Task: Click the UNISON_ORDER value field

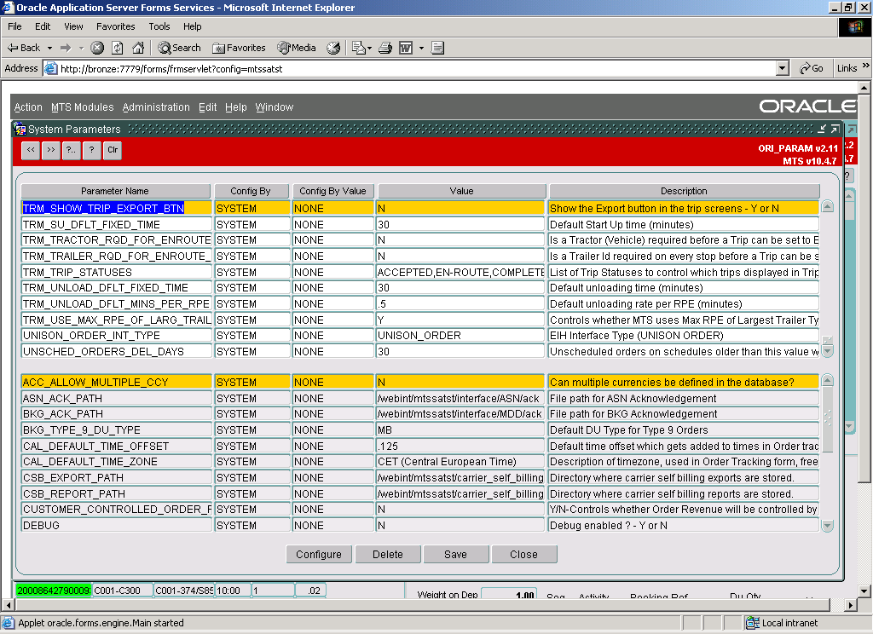Action: coord(460,336)
